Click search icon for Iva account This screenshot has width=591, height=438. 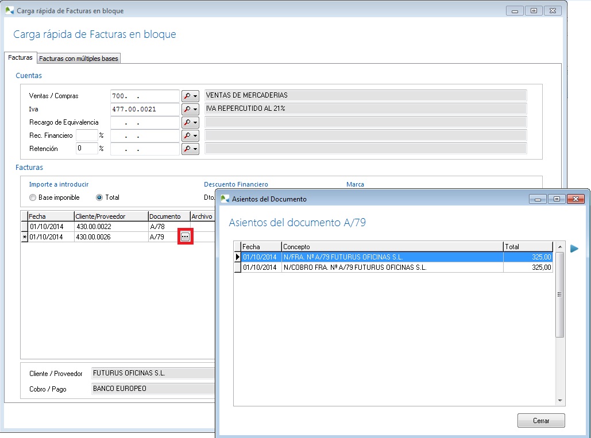coord(187,109)
